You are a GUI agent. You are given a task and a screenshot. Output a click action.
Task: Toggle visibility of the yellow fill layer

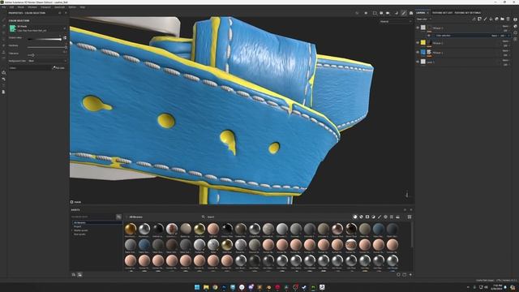tap(418, 43)
